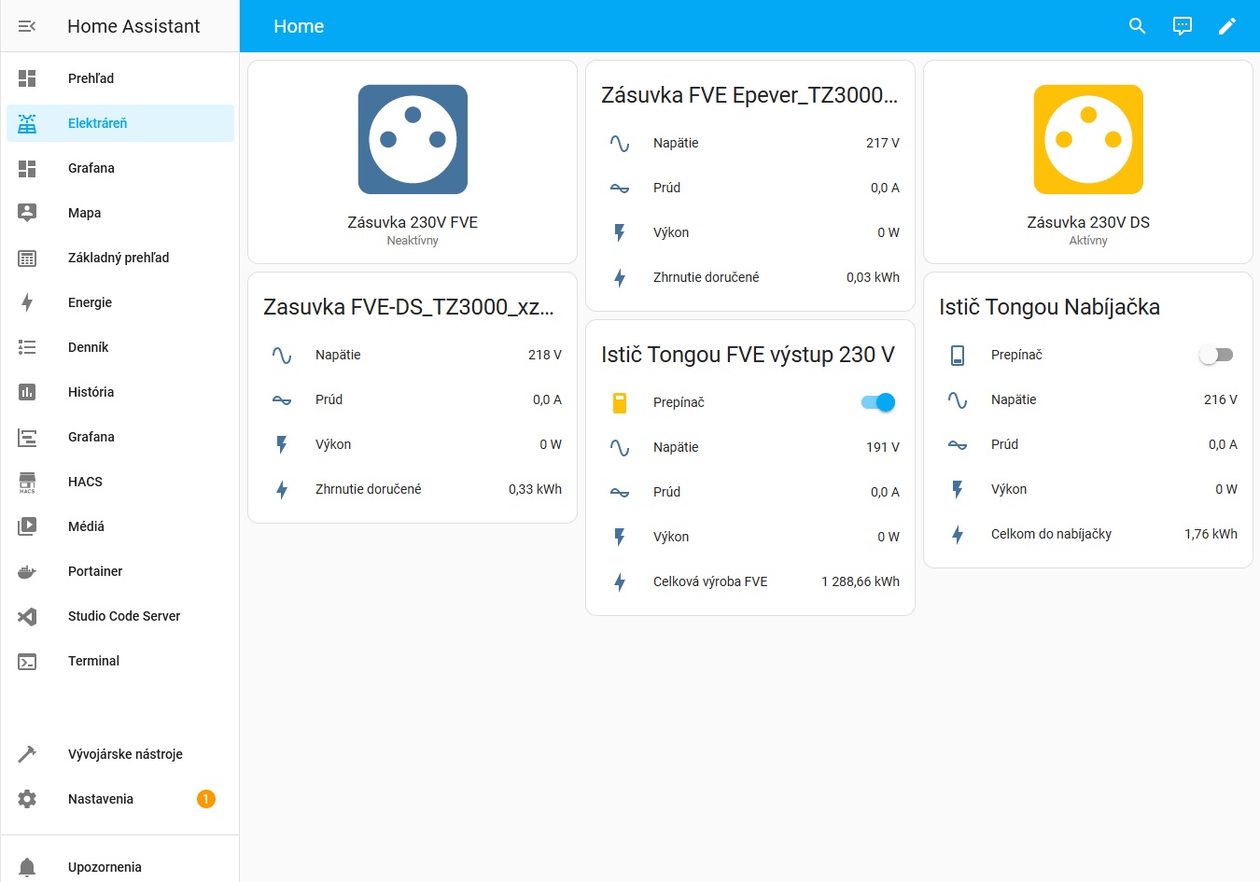Viewport: 1260px width, 882px height.
Task: Click the HACS store icon in sidebar
Action: tap(27, 482)
